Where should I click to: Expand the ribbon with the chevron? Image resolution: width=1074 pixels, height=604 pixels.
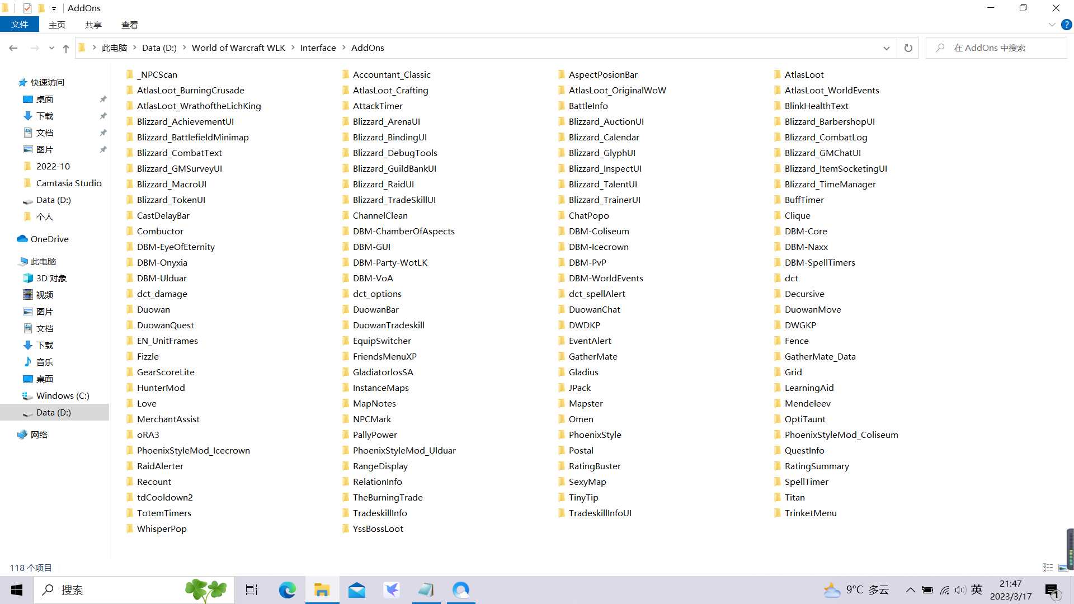[1052, 25]
